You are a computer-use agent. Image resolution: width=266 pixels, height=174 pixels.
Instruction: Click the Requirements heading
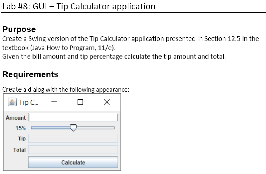(x=31, y=74)
